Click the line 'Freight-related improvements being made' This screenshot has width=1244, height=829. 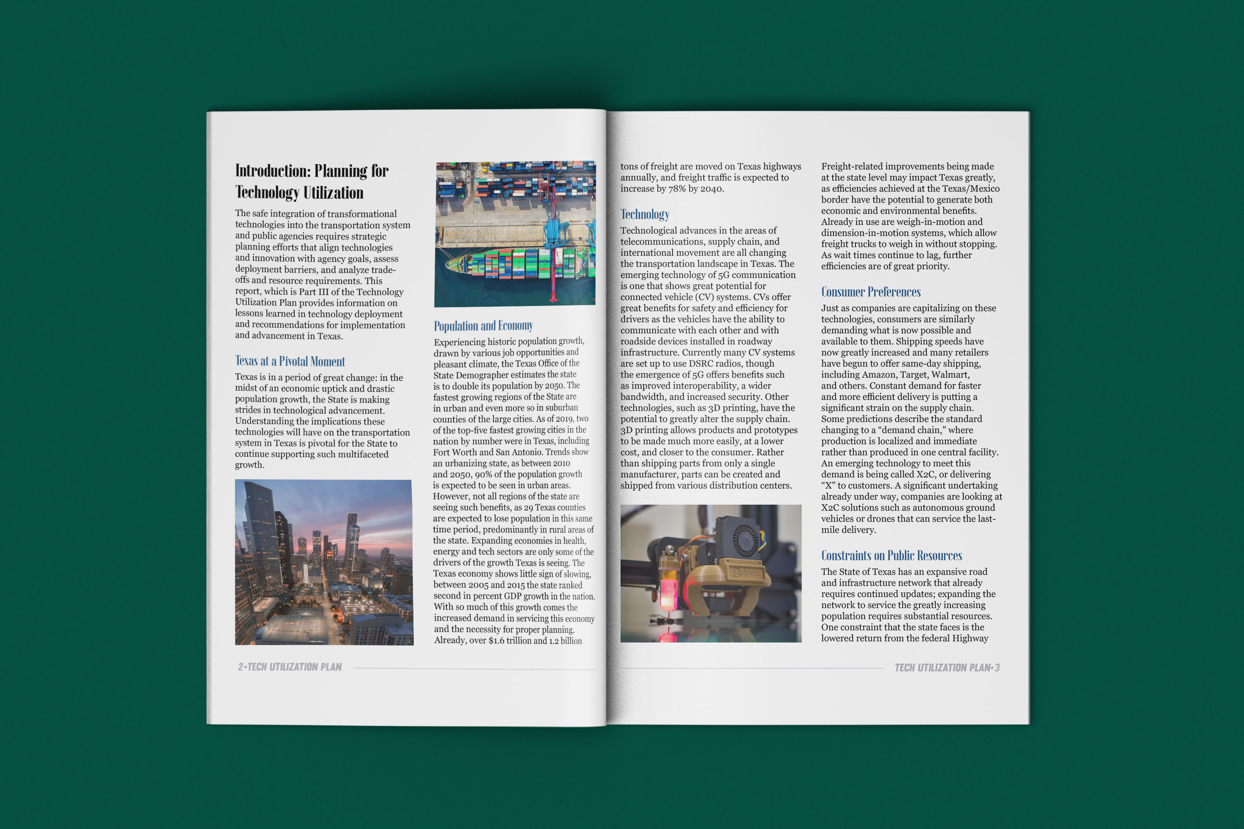(x=908, y=167)
